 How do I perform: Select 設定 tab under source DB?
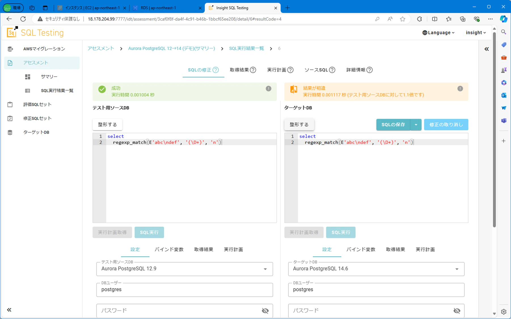[135, 250]
